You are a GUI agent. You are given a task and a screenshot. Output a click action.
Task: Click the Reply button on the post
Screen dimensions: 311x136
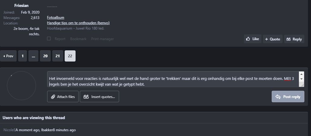click(x=294, y=39)
